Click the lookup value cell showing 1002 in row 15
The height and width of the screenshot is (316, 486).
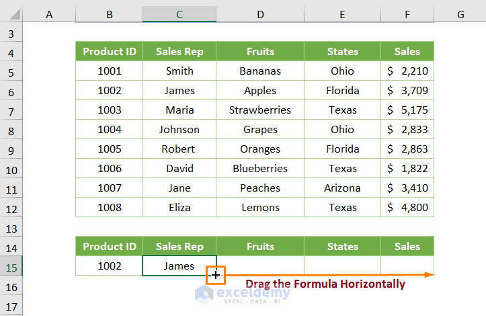110,266
